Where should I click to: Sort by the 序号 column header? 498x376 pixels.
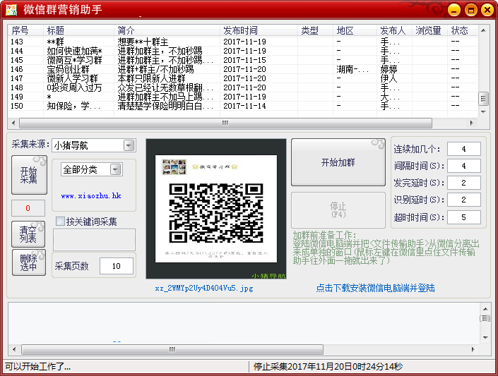click(x=25, y=30)
